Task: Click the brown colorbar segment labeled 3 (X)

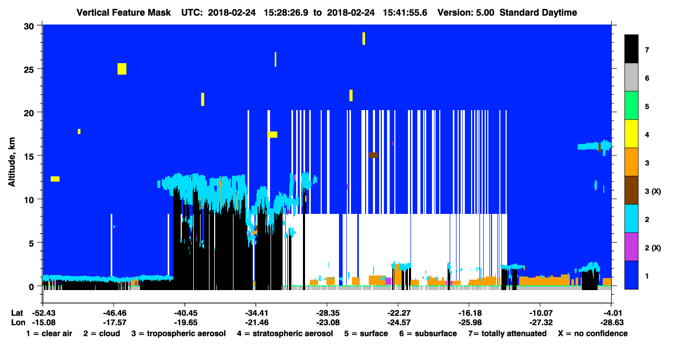Action: [631, 190]
